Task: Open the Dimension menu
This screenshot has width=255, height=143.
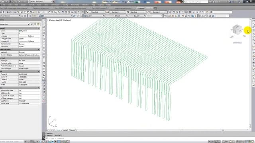Action: point(55,5)
